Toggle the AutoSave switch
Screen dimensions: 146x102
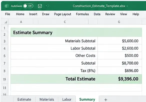tap(28, 6)
